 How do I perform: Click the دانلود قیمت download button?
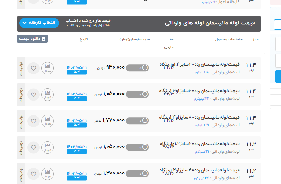pyautogui.click(x=32, y=39)
